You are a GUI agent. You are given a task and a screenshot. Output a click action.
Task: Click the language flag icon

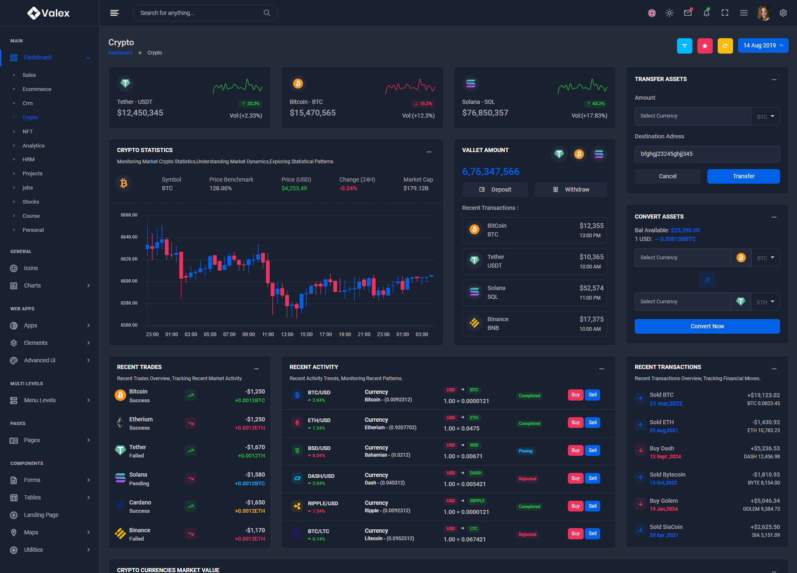point(652,13)
